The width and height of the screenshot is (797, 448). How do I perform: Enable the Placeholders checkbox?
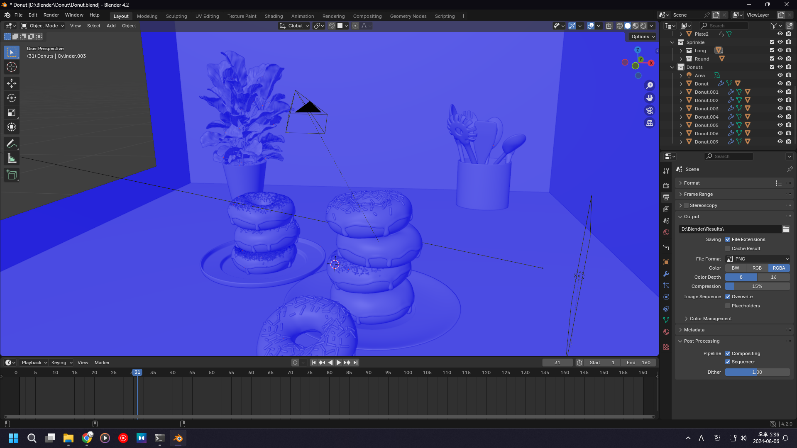pos(728,306)
